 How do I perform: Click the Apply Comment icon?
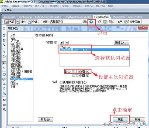click(x=4, y=75)
